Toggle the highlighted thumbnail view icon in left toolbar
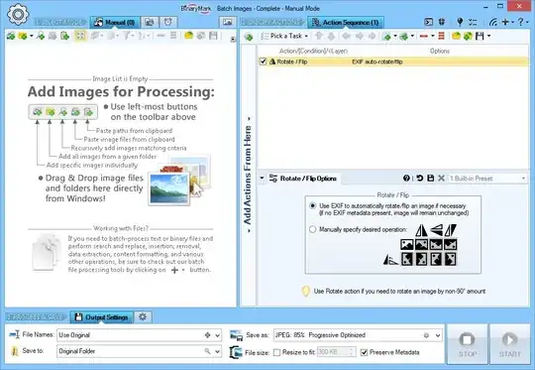 tap(80, 36)
